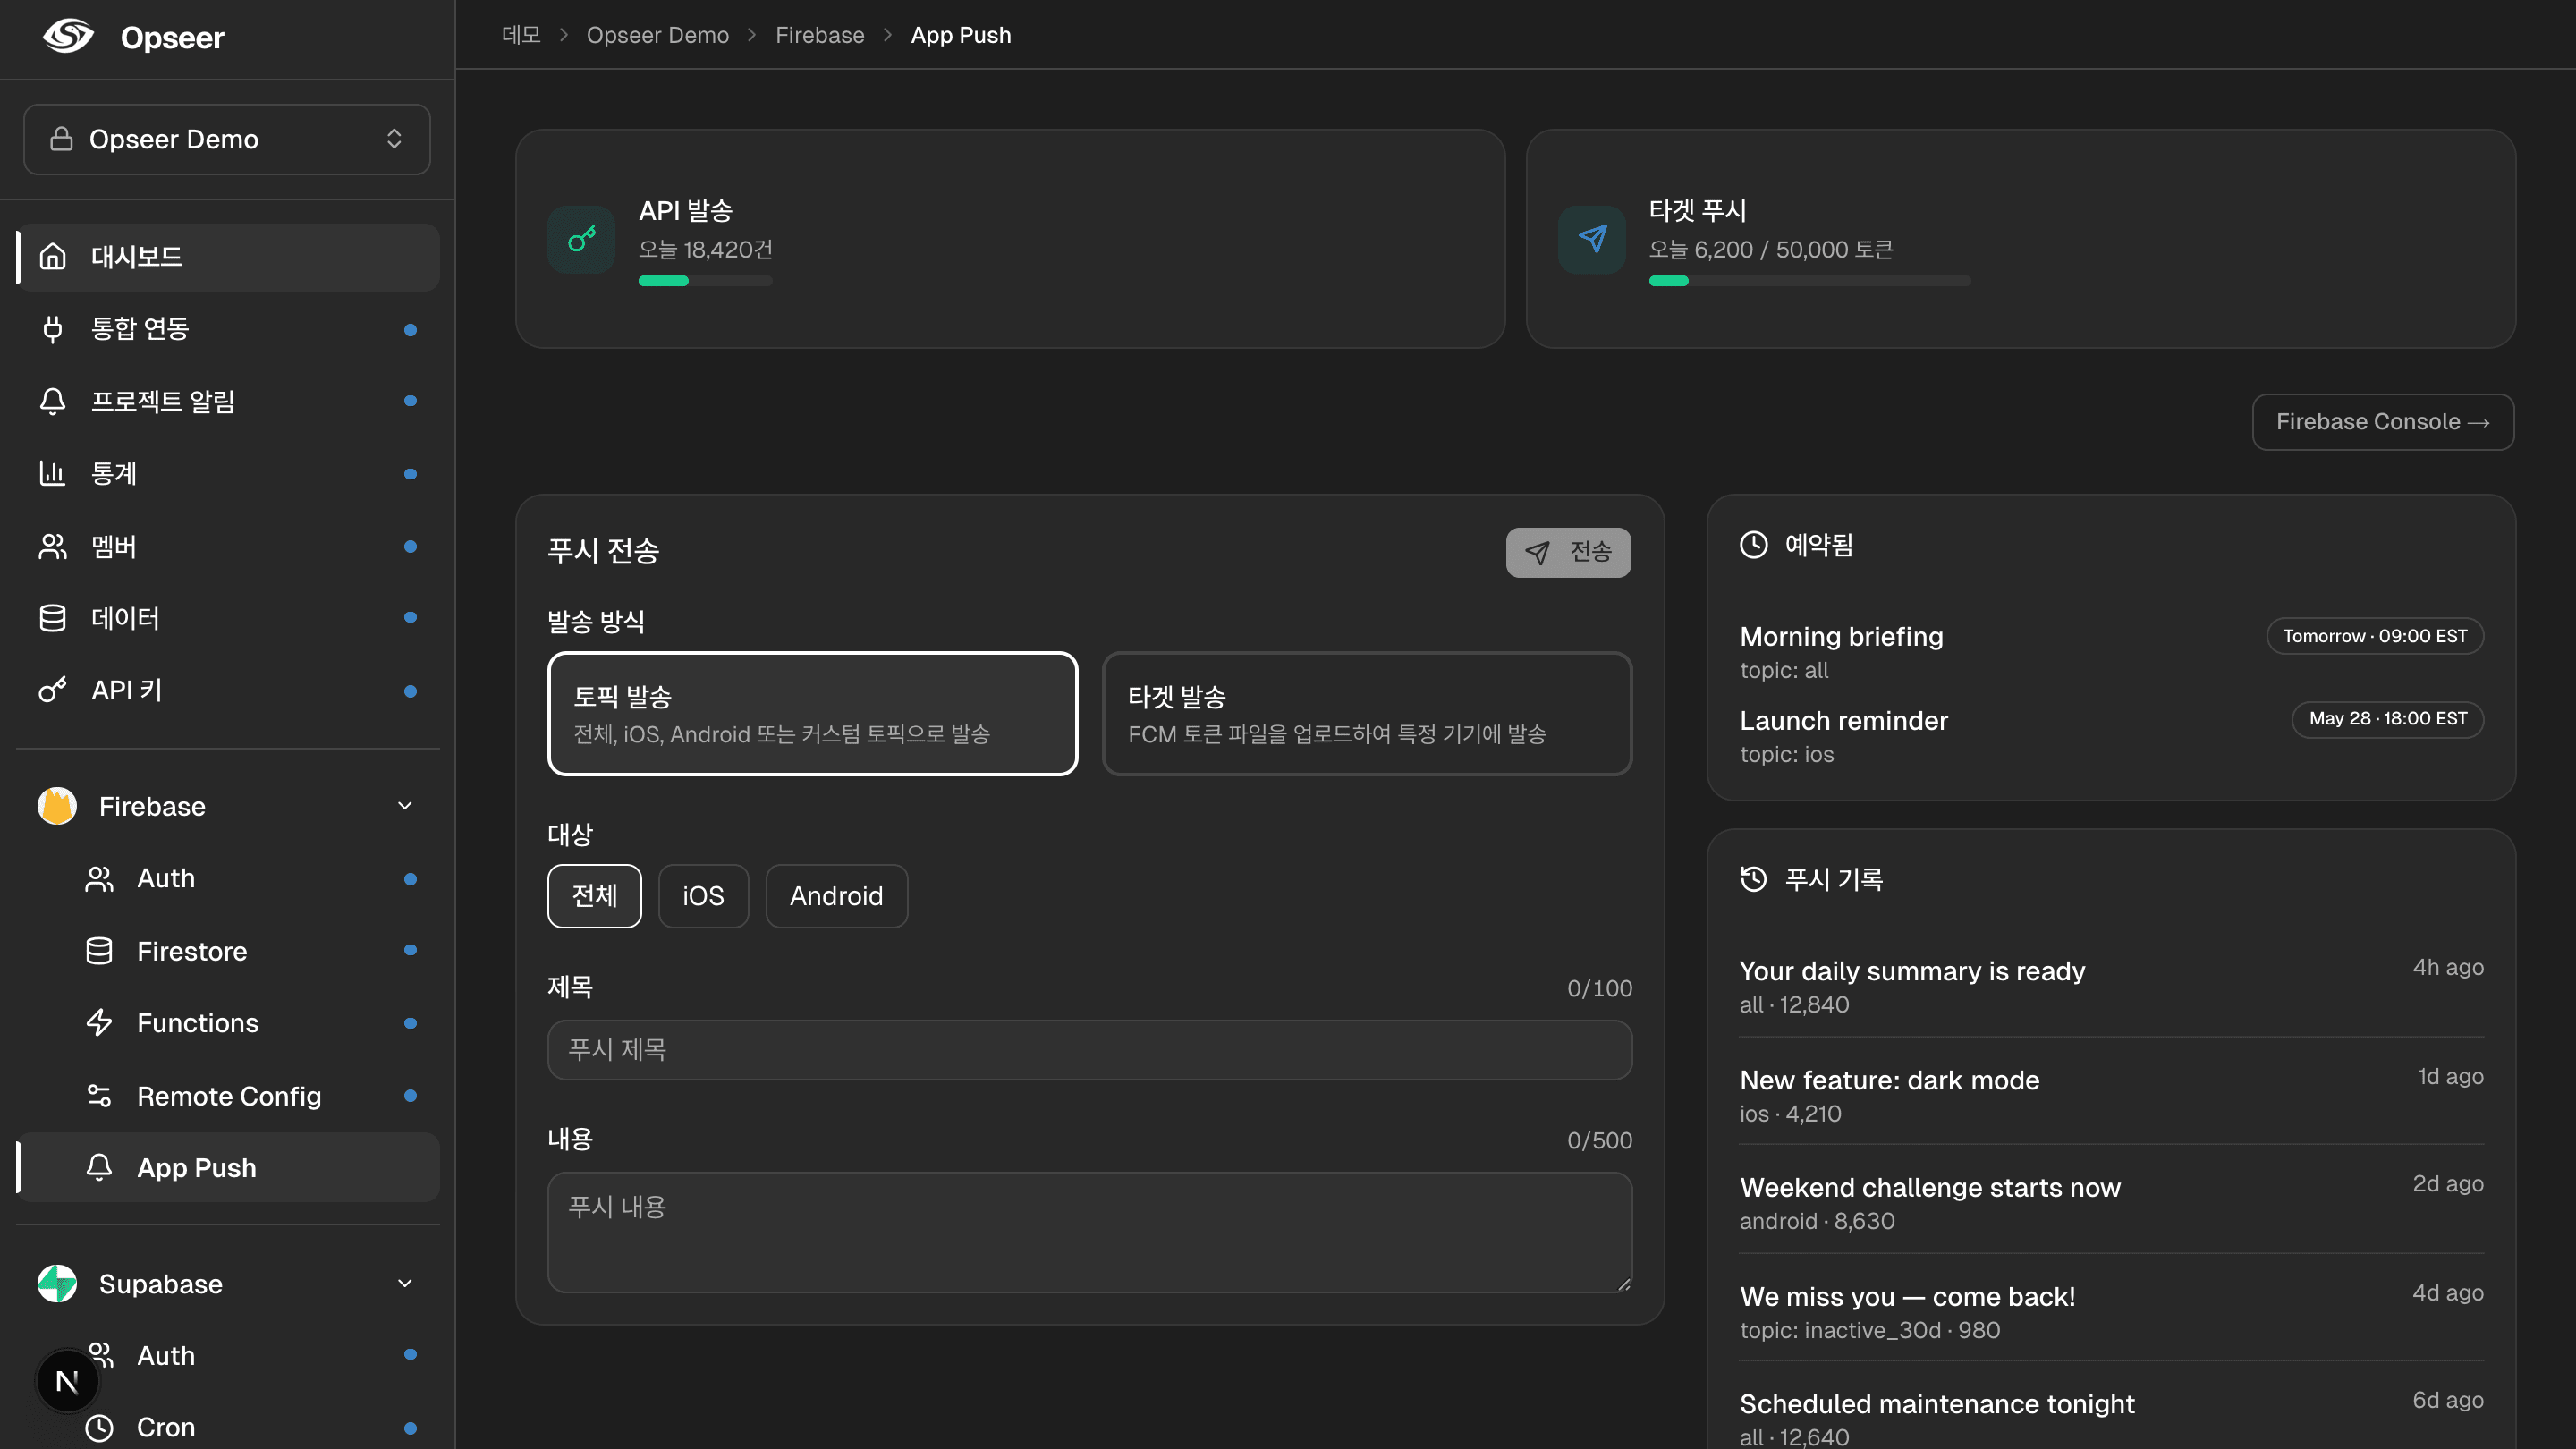The height and width of the screenshot is (1449, 2576).
Task: Click the bell icon for 프로젝트 알림
Action: [53, 401]
